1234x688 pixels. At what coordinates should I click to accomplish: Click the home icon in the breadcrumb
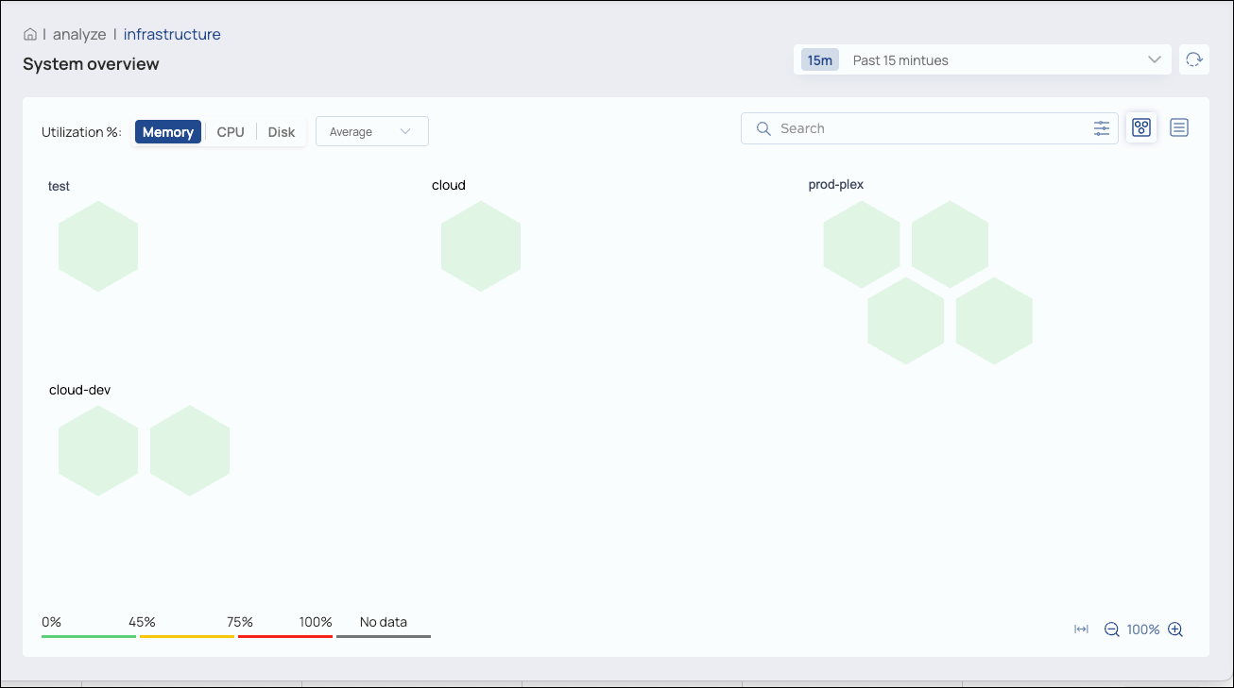[29, 33]
